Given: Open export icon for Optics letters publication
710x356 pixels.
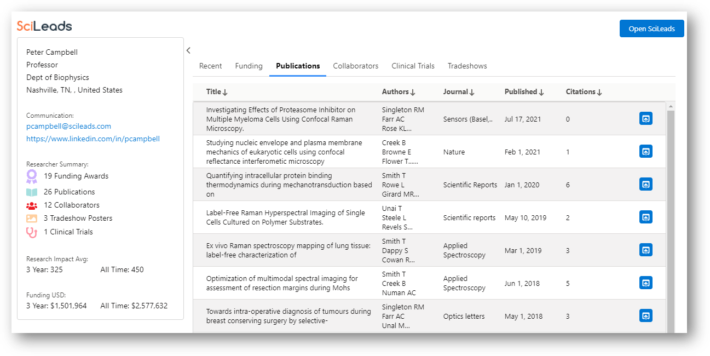Looking at the screenshot, I should [645, 315].
